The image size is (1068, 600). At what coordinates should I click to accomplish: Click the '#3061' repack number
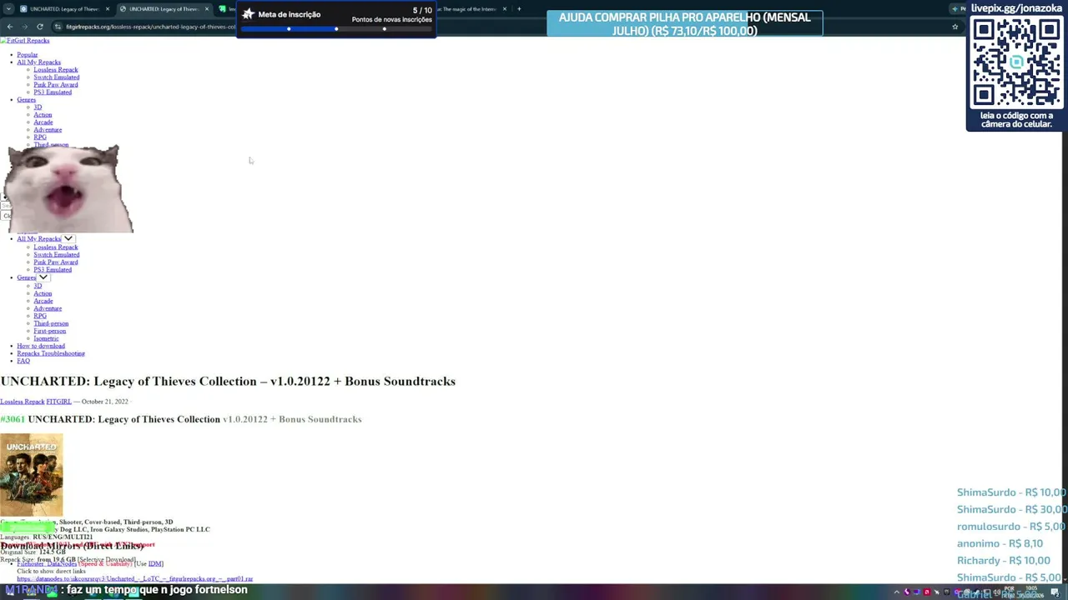(x=13, y=419)
